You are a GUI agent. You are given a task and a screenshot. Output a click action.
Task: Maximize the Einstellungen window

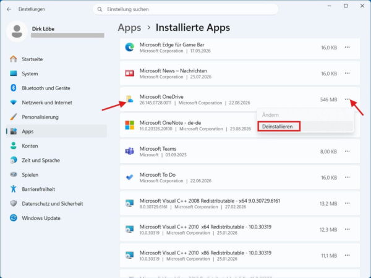pos(346,6)
